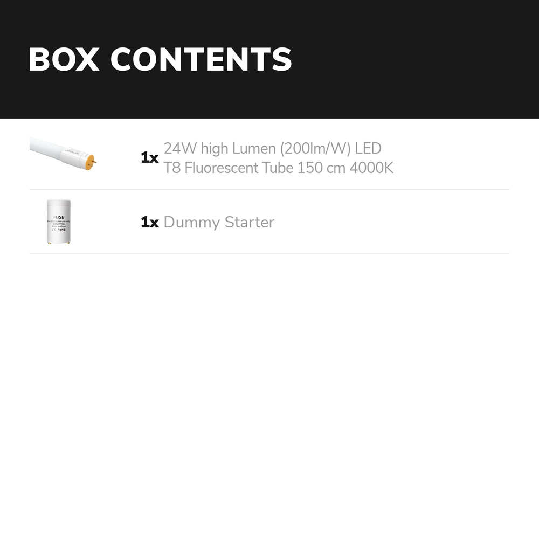Click the divider line below the tube row
Screen dimensions: 539x539
click(x=269, y=189)
